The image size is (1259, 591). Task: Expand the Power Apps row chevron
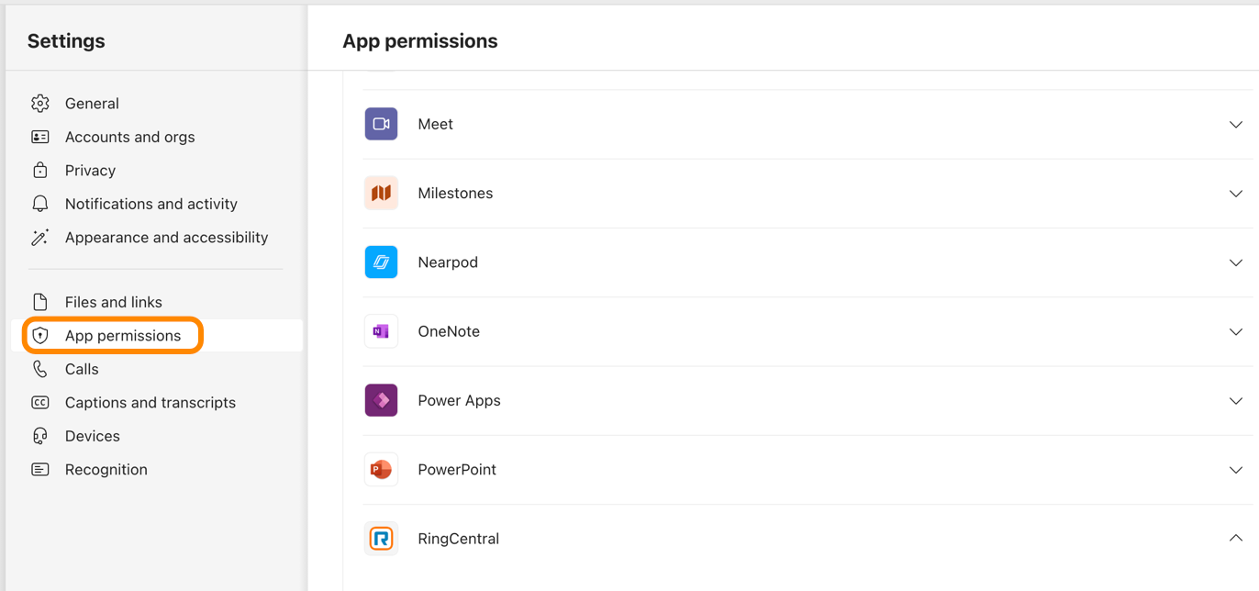click(1236, 401)
